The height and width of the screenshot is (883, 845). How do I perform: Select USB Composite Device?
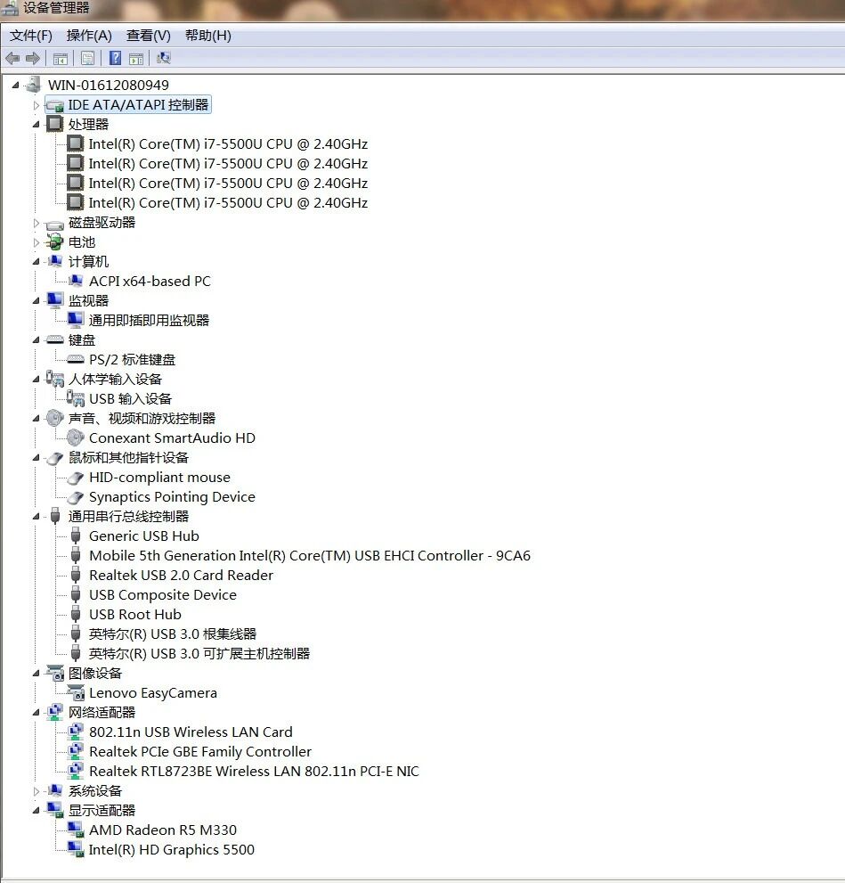click(x=163, y=594)
